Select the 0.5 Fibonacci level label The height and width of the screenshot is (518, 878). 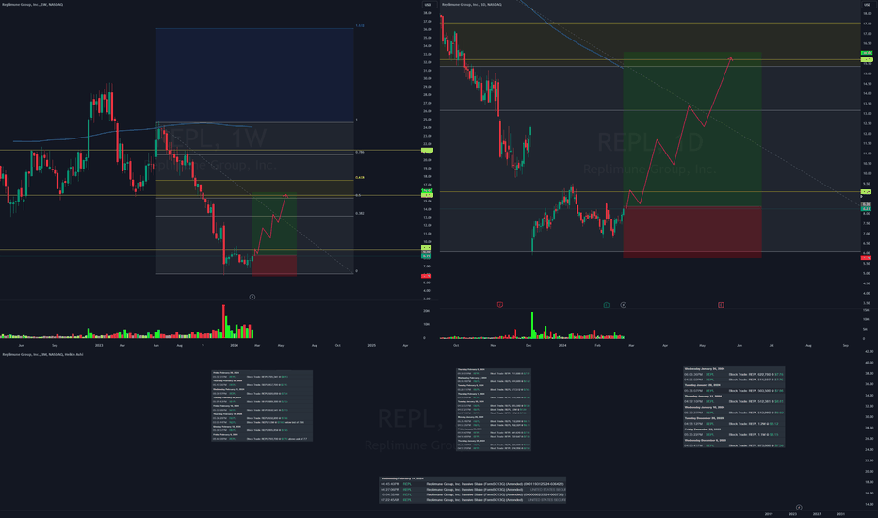tap(358, 196)
